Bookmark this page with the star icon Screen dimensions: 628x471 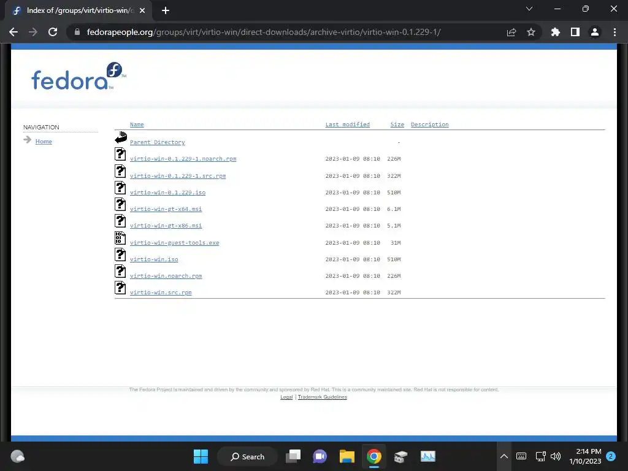(531, 32)
